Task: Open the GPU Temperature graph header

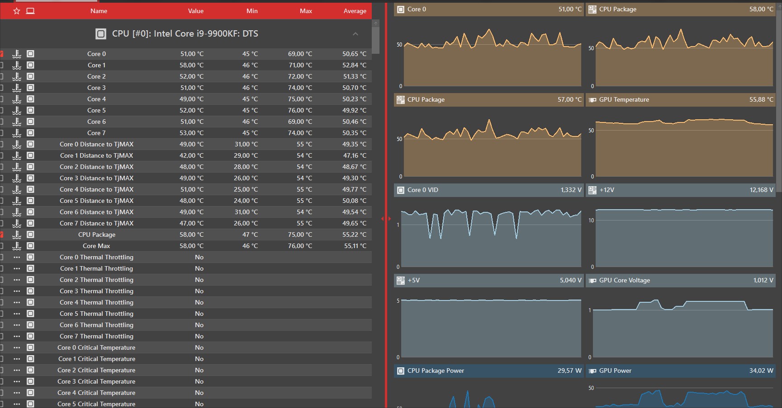Action: pyautogui.click(x=681, y=99)
